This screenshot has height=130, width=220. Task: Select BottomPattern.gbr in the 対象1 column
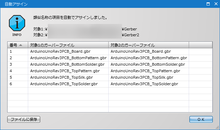(x=68, y=58)
